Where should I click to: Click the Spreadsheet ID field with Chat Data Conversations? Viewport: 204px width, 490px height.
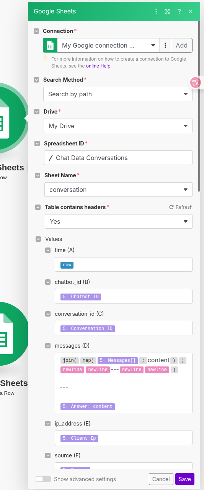[x=118, y=158]
